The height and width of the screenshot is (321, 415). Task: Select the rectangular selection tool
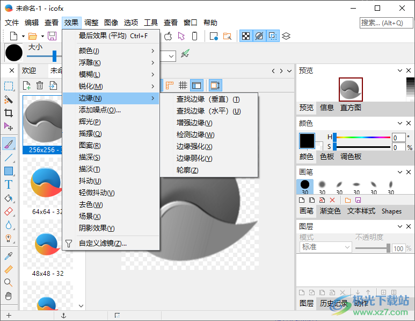9,86
